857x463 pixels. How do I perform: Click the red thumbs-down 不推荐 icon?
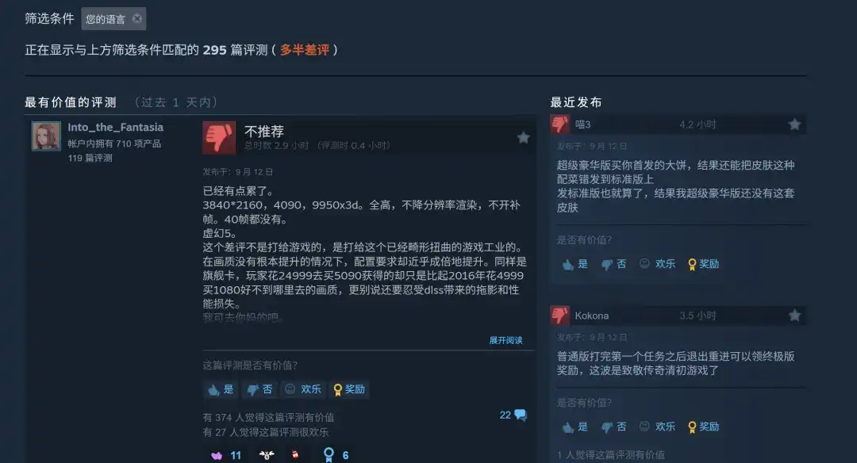[219, 138]
